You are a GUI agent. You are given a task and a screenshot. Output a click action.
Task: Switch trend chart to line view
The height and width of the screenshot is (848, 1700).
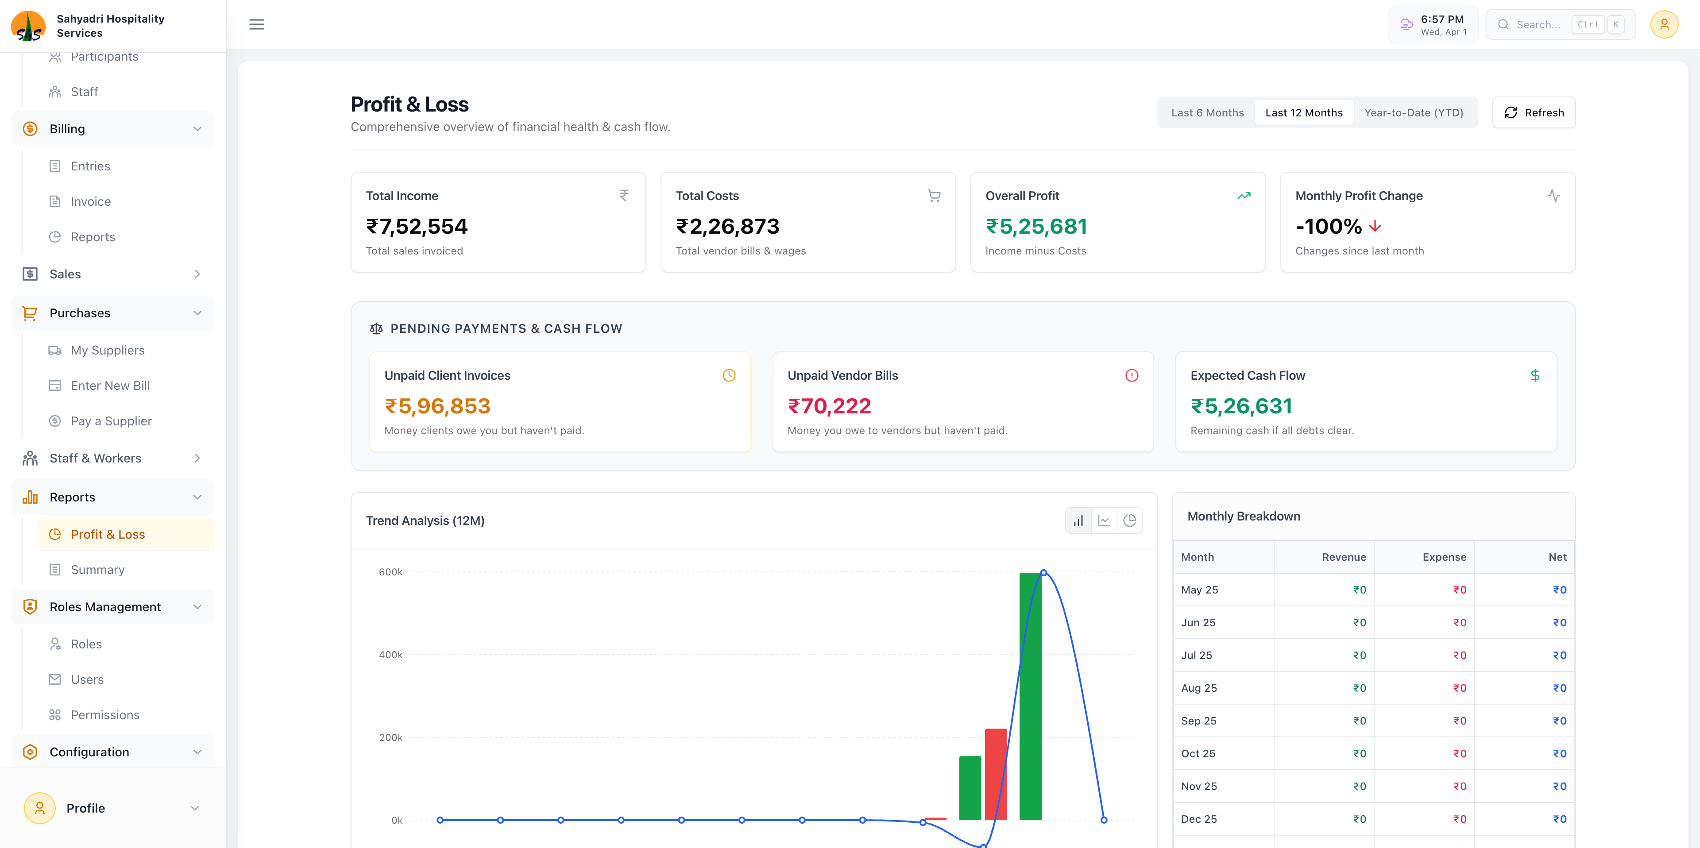[1104, 520]
